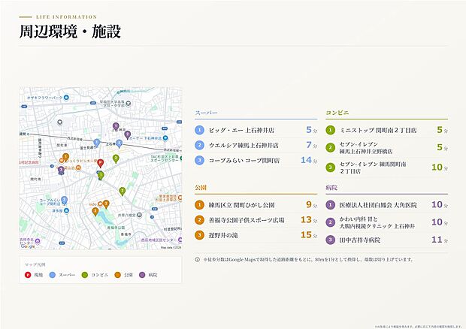Screen dimensions: 466x329
Task: Click the orange 公園 legend dot
Action: click(118, 275)
